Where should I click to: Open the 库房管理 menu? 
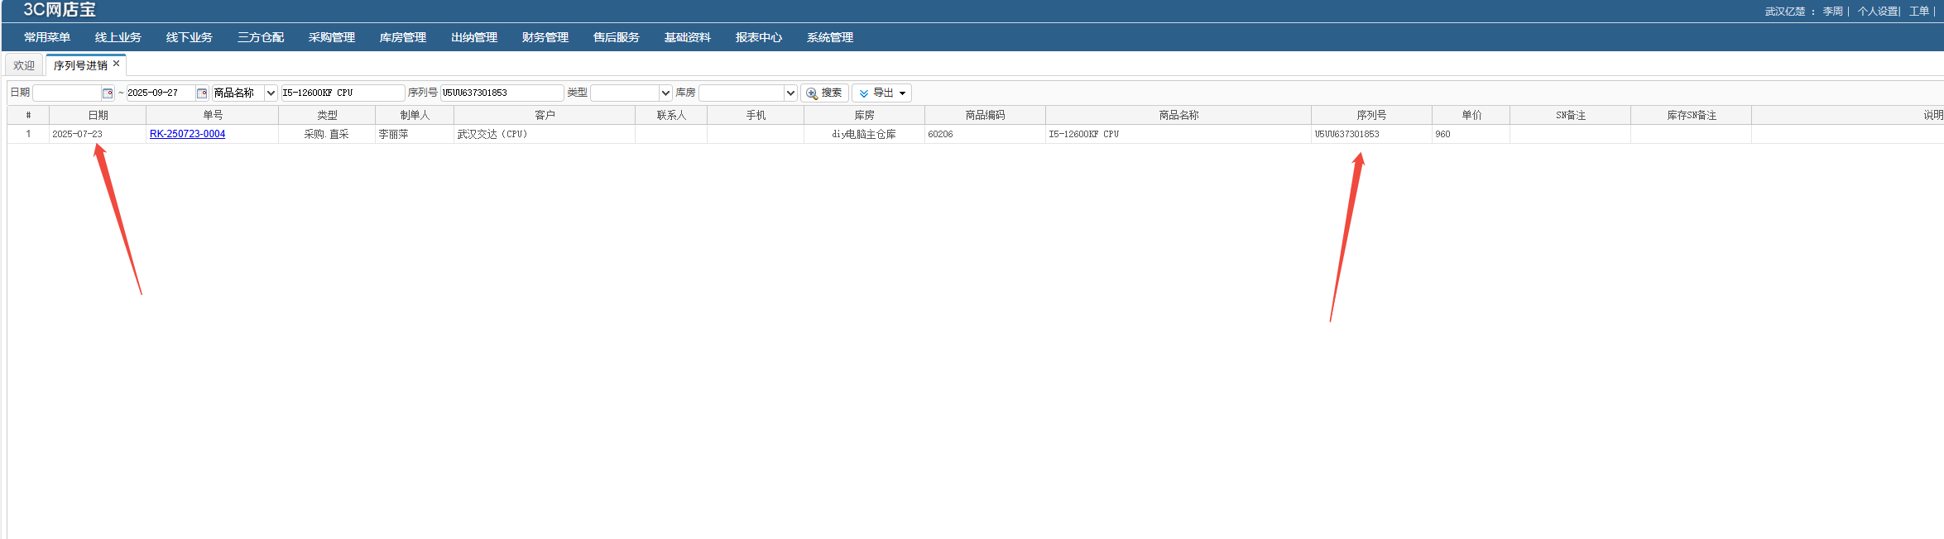coord(402,37)
